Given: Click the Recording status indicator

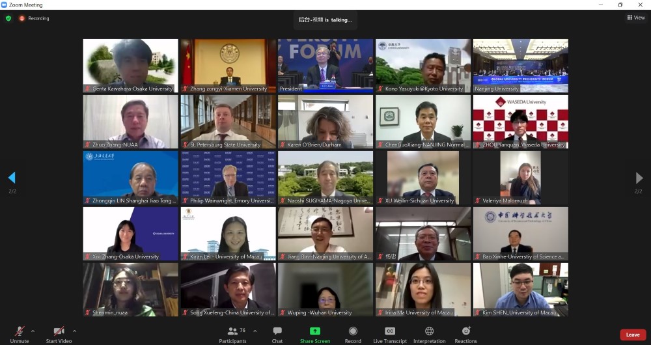Looking at the screenshot, I should [34, 18].
